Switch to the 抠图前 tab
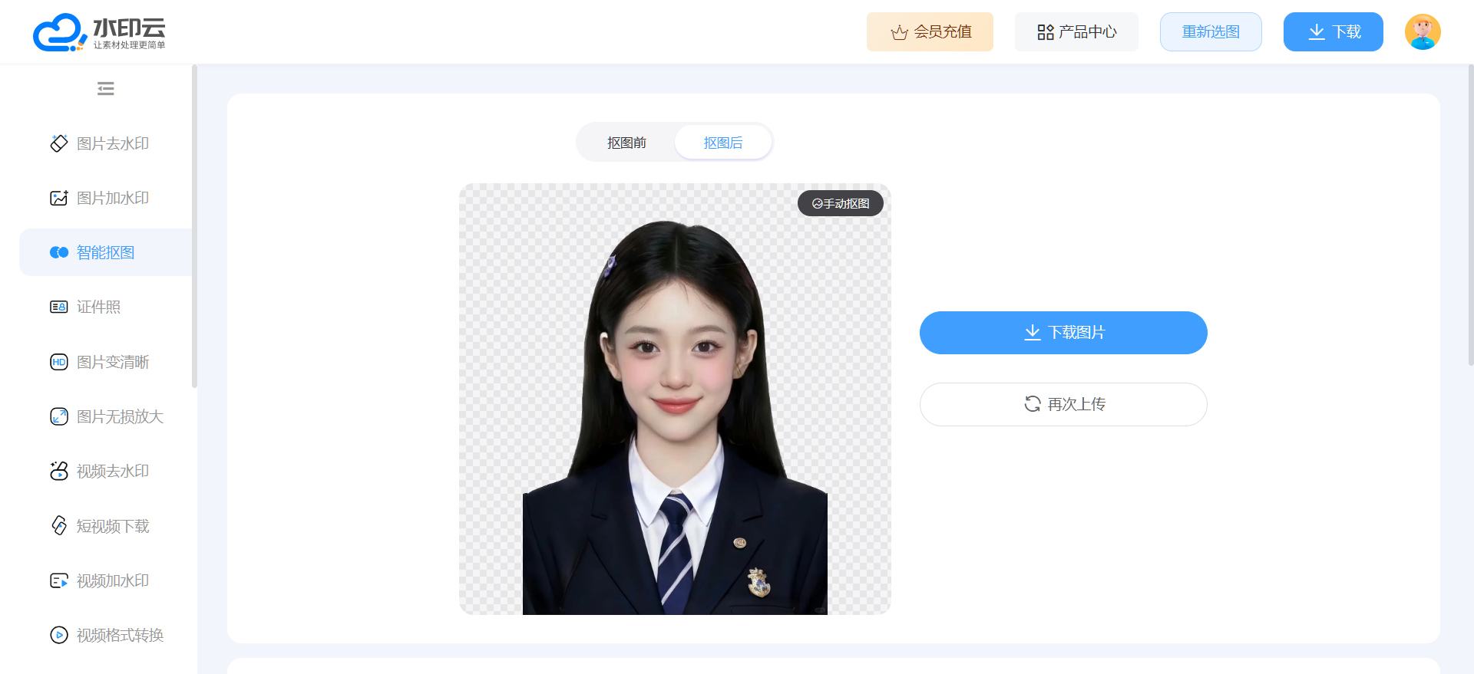1474x674 pixels. pos(626,143)
